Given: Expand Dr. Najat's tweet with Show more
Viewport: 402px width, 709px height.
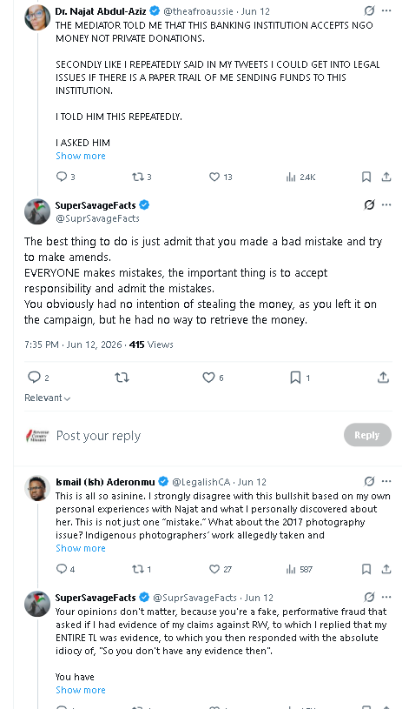Looking at the screenshot, I should pyautogui.click(x=80, y=156).
